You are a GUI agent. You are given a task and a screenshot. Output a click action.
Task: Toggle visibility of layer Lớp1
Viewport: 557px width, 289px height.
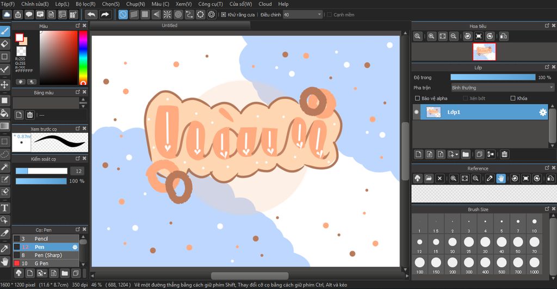(x=416, y=112)
